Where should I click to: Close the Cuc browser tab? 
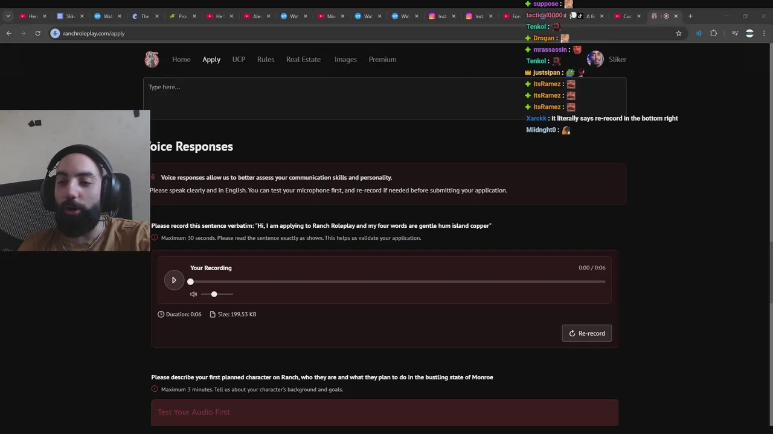pyautogui.click(x=639, y=16)
